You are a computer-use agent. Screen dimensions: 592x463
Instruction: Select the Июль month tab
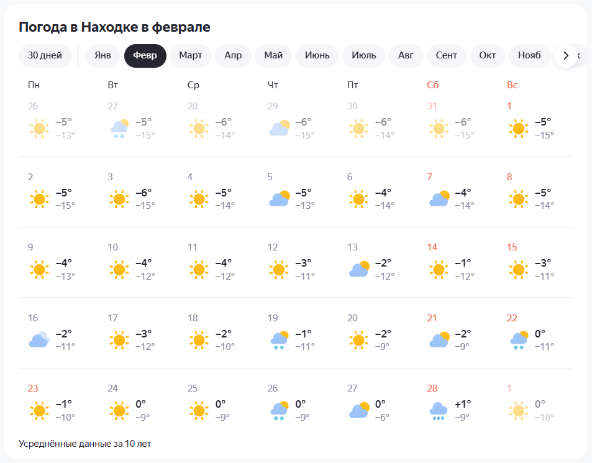[x=364, y=55]
